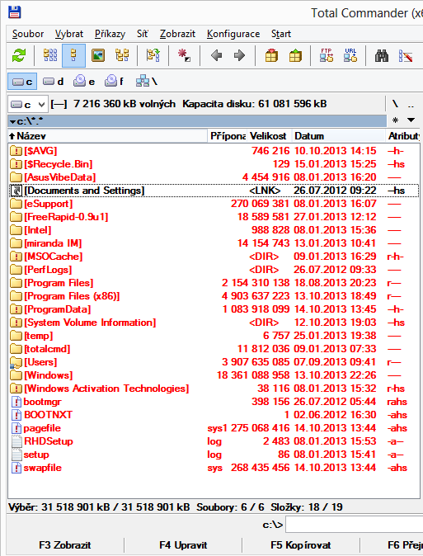Screen dimensions: 423x556
Task: Select the bootmgr file row
Action: [214, 402]
